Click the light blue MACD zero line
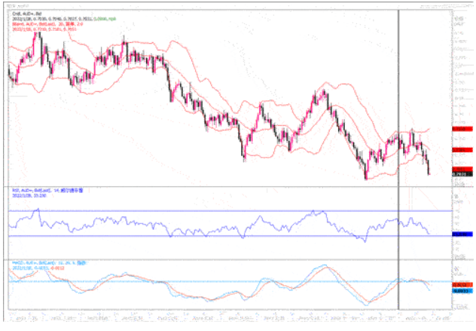The width and height of the screenshot is (476, 331). click(x=226, y=281)
